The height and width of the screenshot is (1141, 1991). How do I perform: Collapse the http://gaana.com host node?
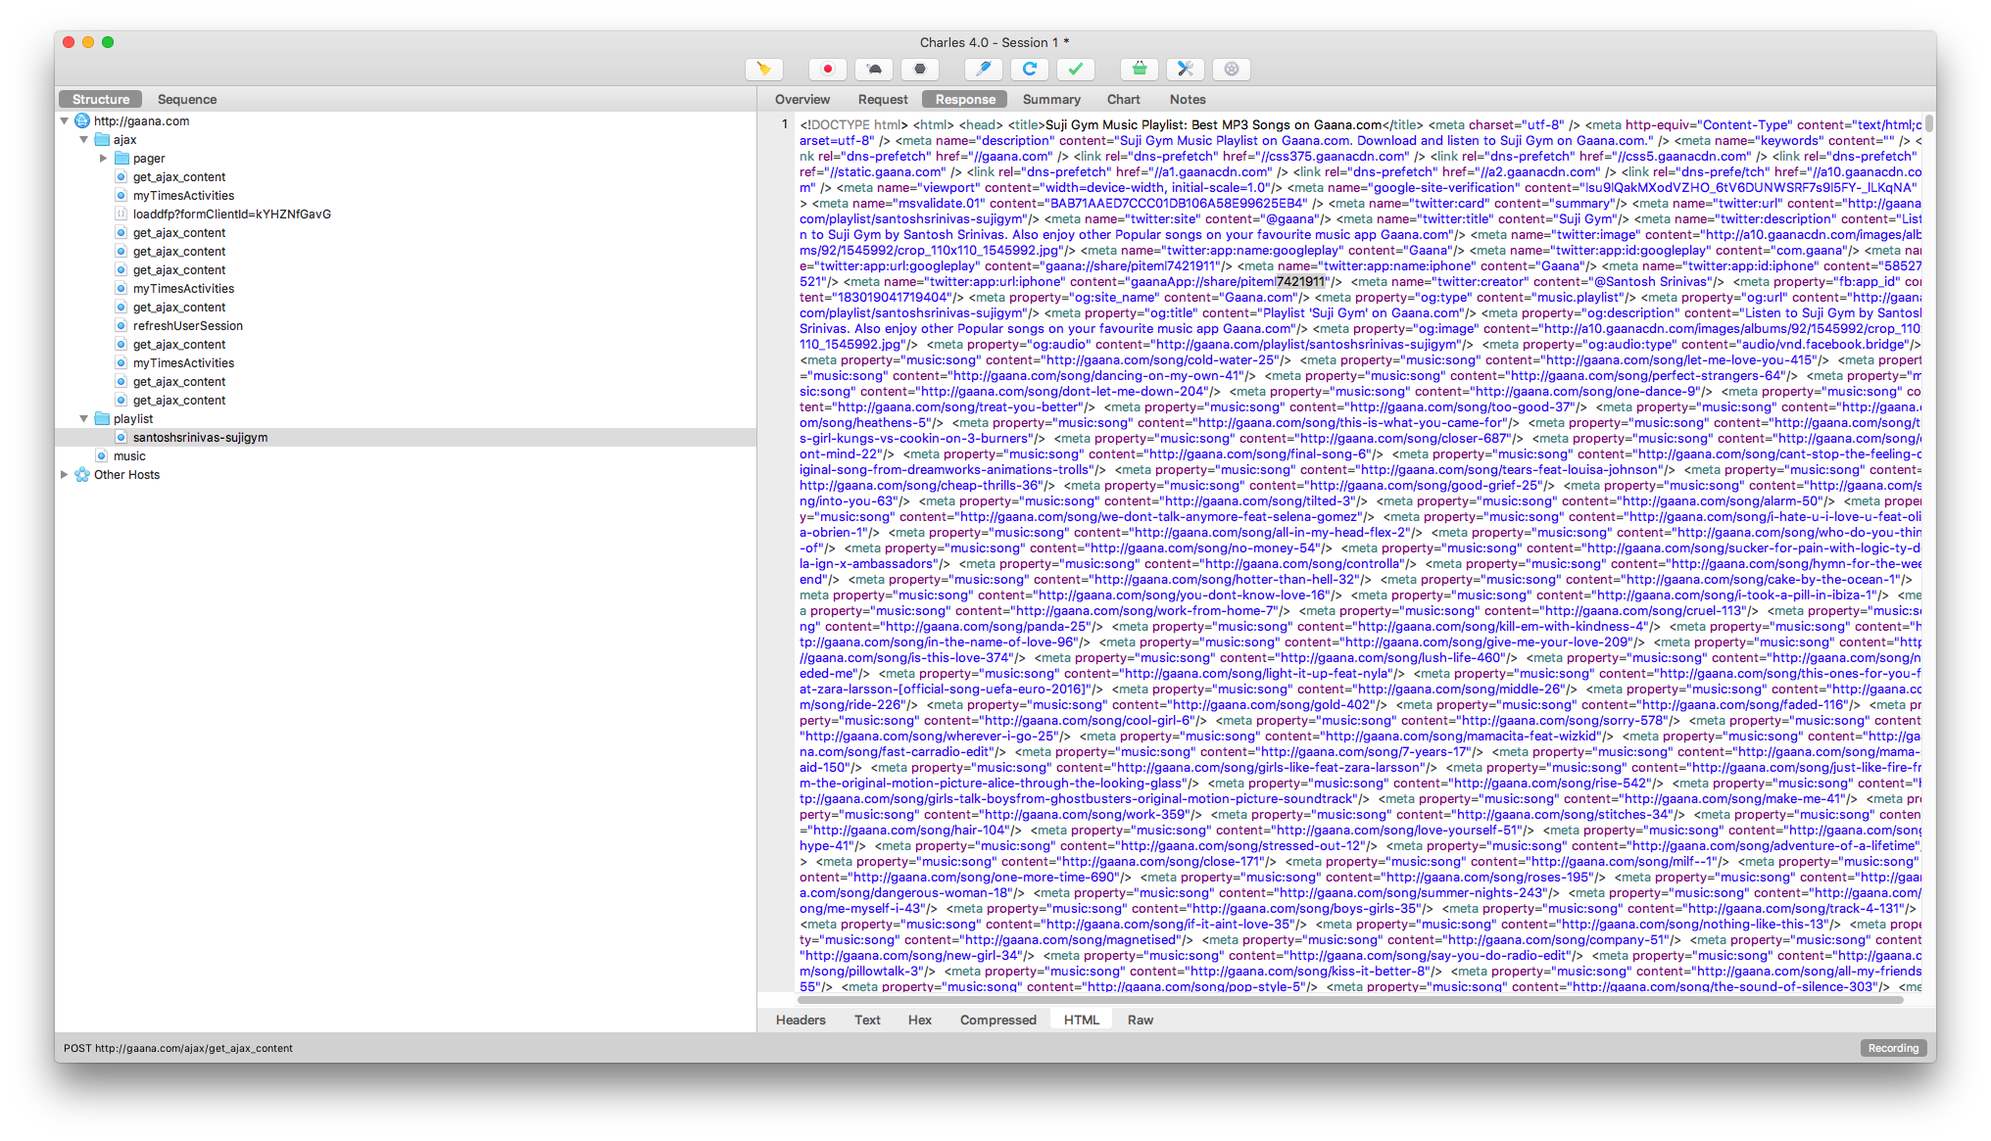[65, 121]
